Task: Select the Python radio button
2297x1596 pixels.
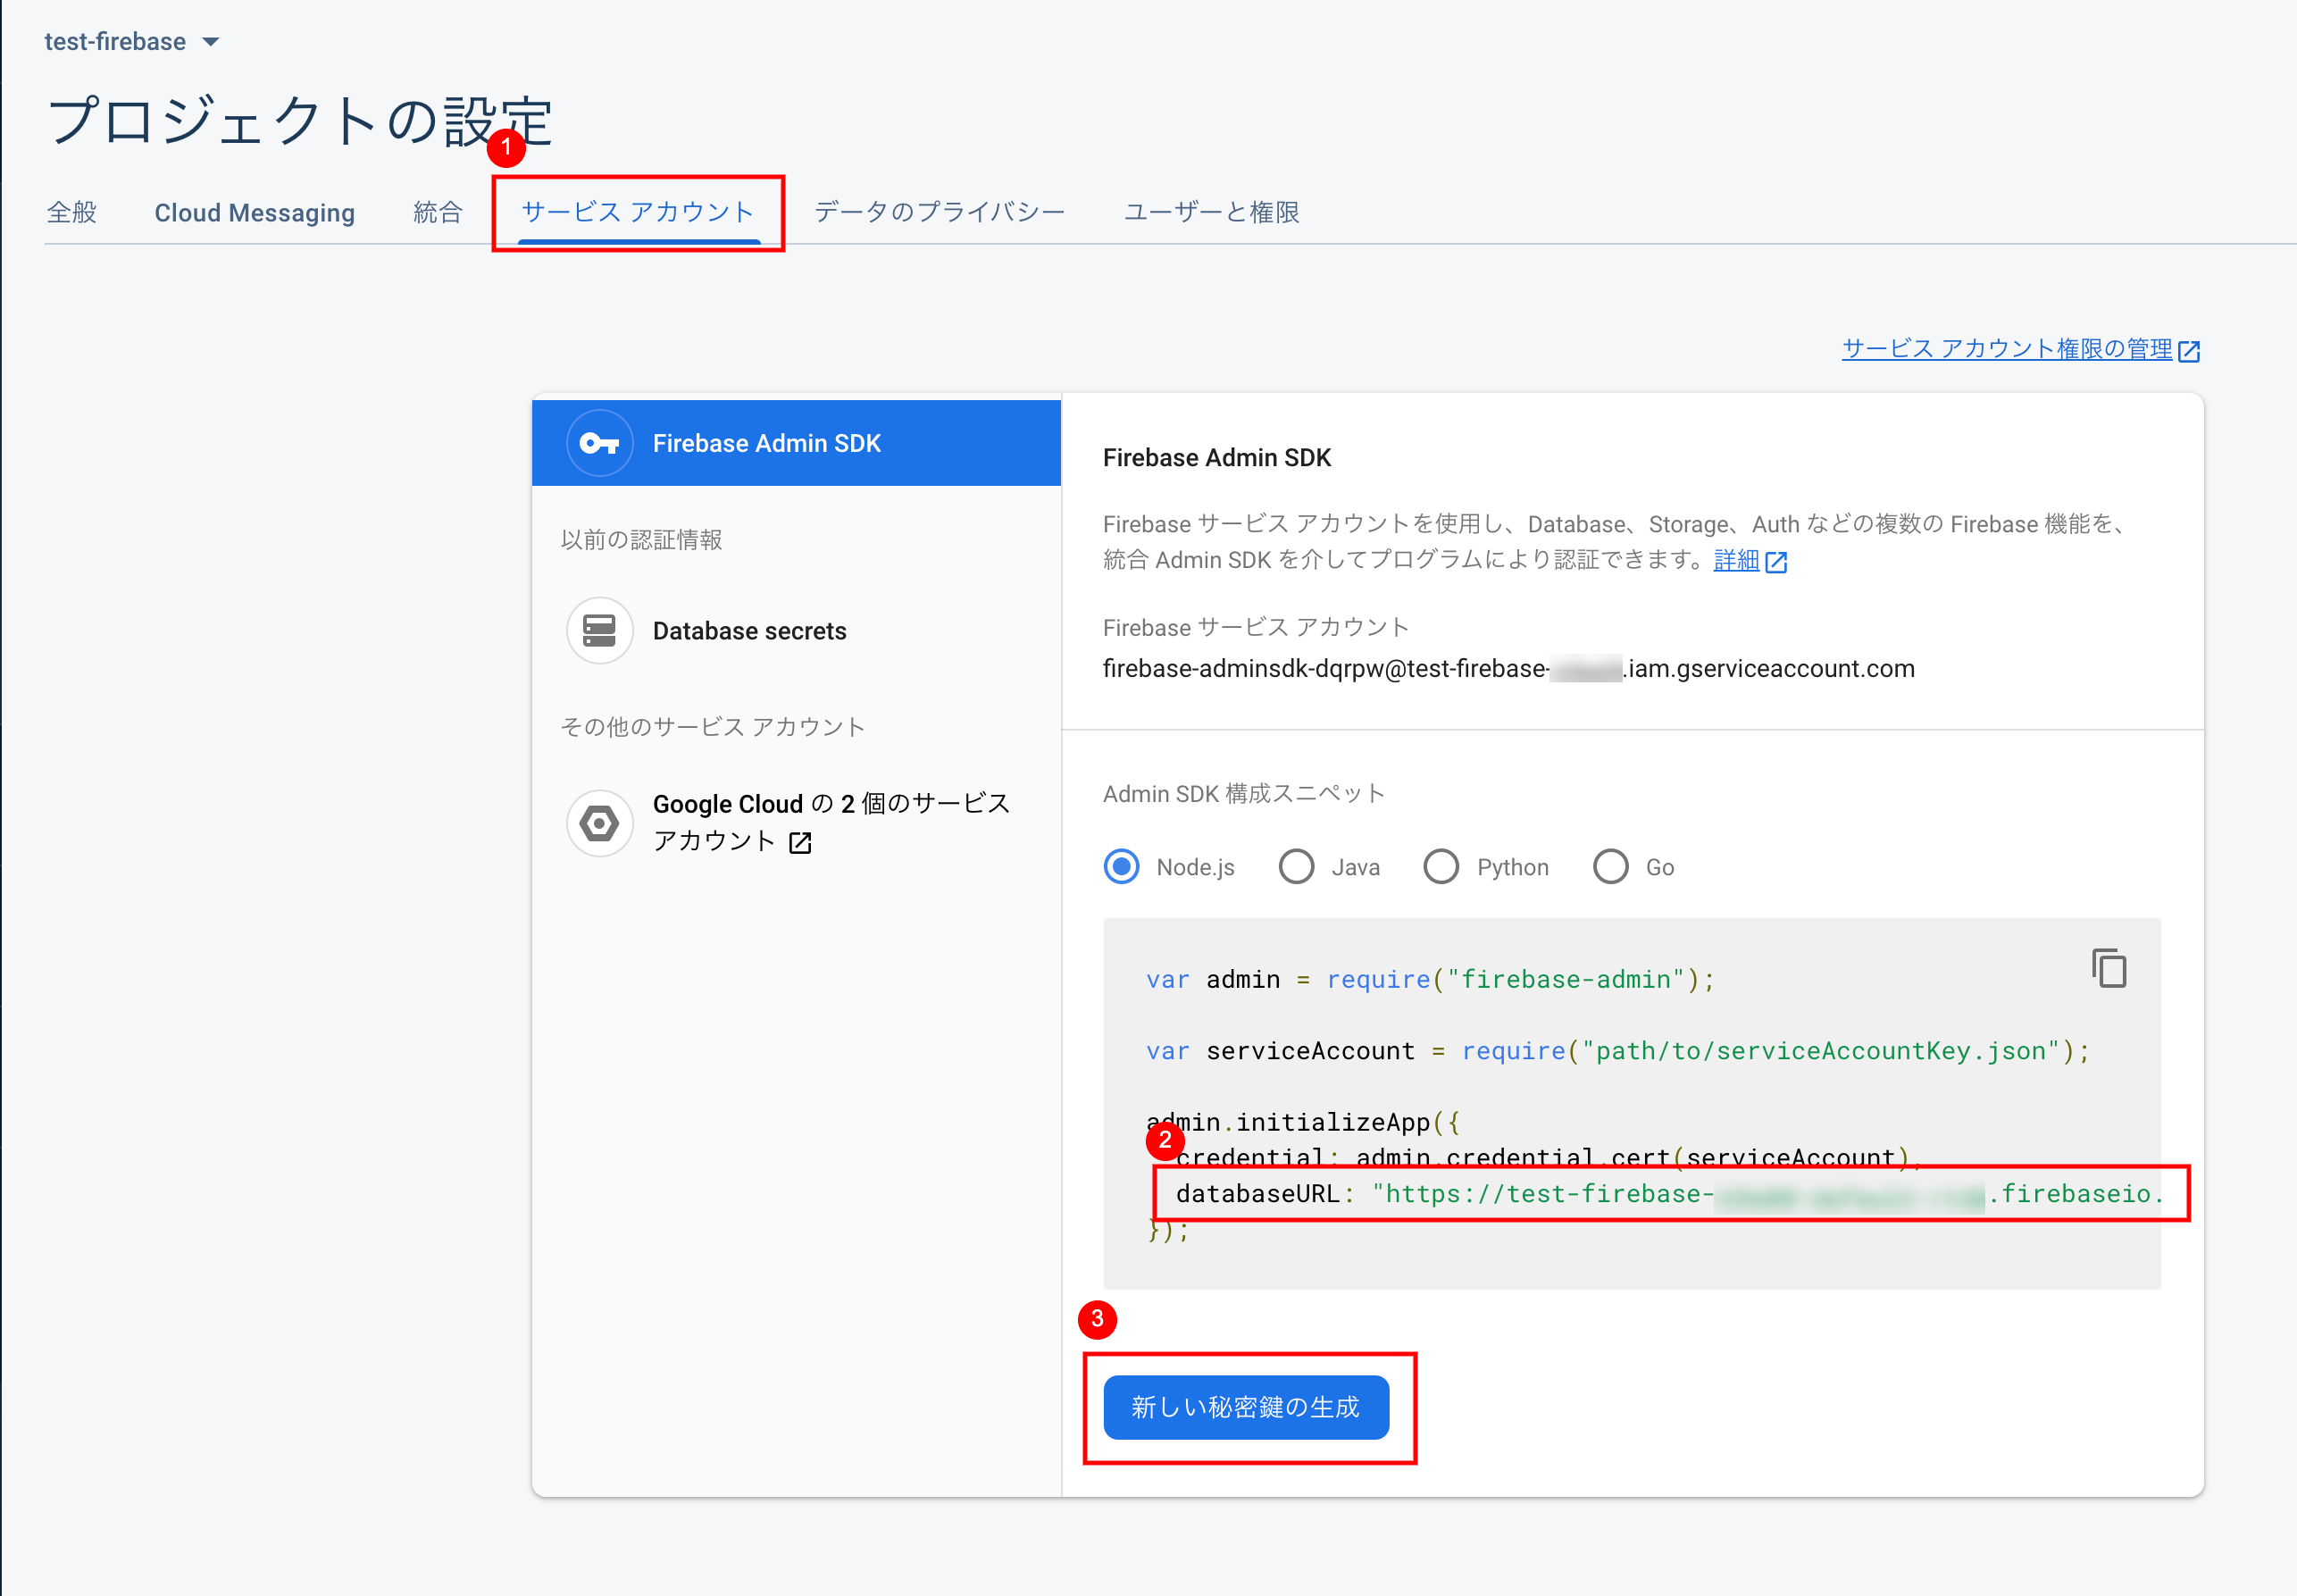Action: point(1442,867)
